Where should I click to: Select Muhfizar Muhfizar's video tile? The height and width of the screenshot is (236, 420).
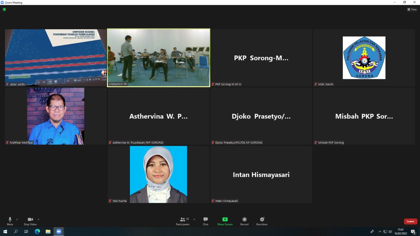pyautogui.click(x=56, y=116)
